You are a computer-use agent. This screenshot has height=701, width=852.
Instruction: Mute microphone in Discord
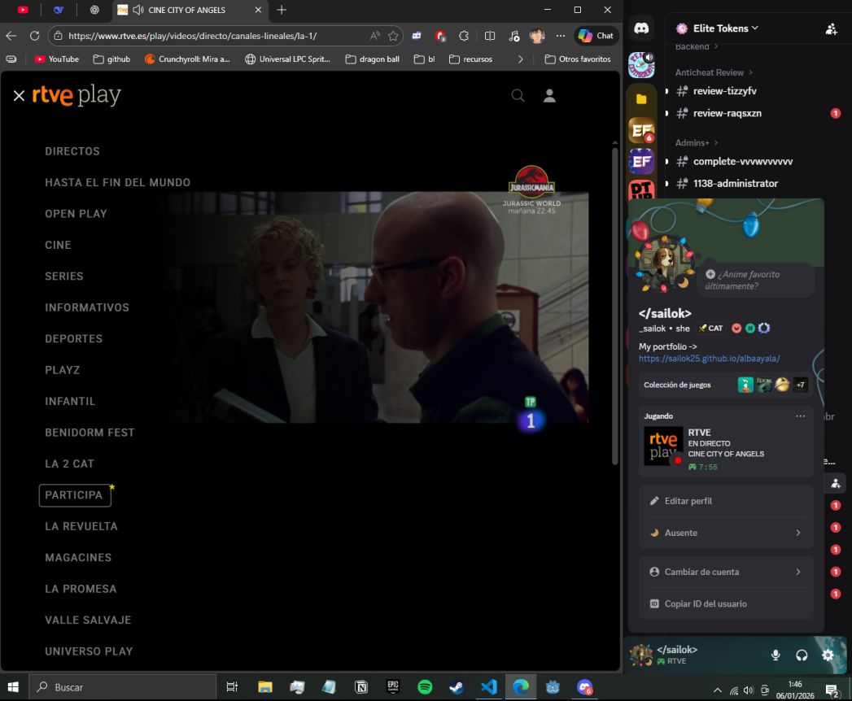[x=776, y=655]
